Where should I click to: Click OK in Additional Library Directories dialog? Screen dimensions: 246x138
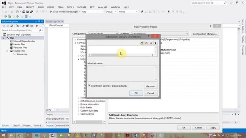(136, 93)
